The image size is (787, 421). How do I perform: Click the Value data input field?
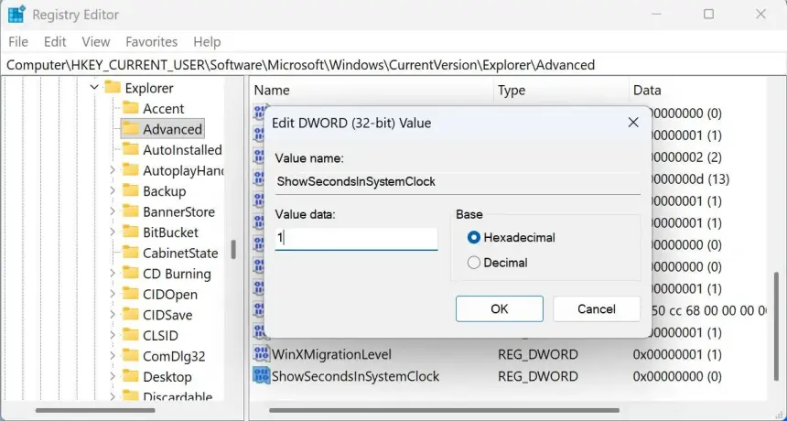pos(356,238)
